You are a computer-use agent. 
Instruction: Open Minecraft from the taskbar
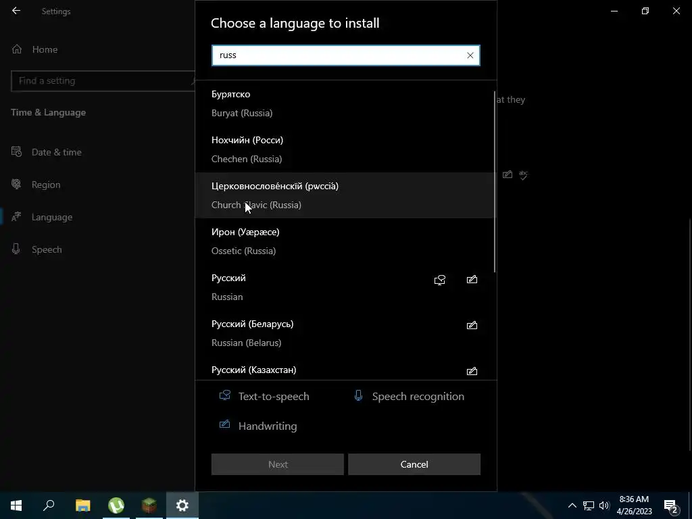coord(149,505)
